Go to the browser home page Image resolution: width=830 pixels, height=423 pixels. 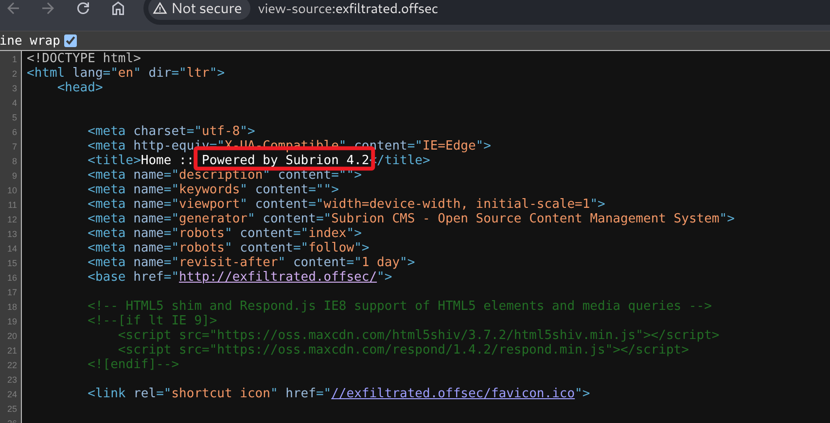click(118, 9)
